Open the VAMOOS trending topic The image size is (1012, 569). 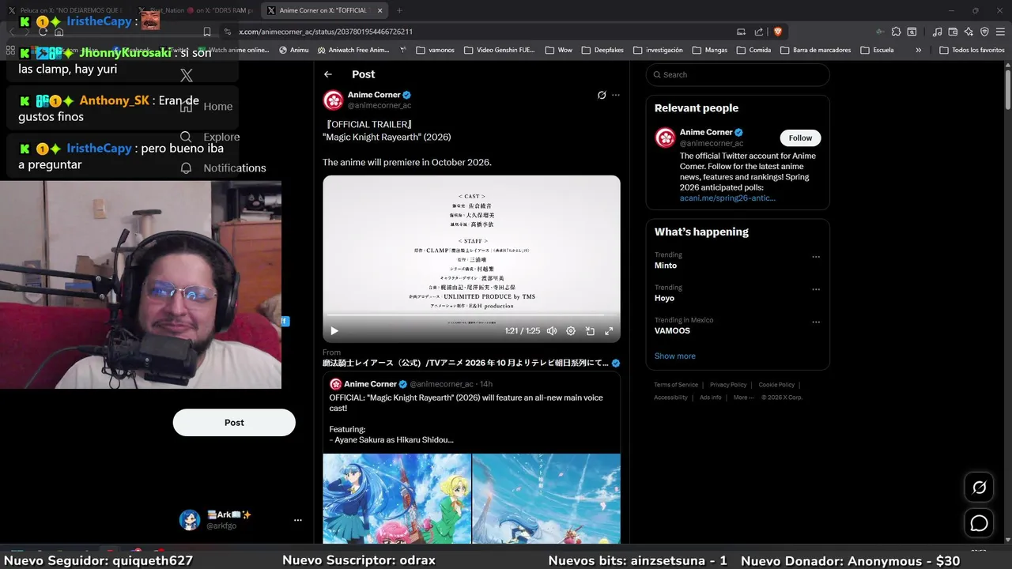click(672, 331)
